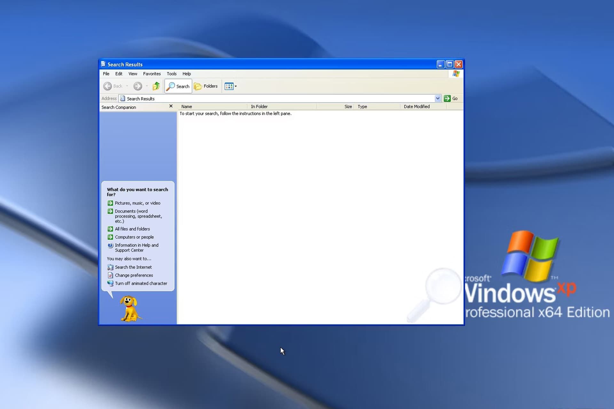Turn off animated character

141,283
